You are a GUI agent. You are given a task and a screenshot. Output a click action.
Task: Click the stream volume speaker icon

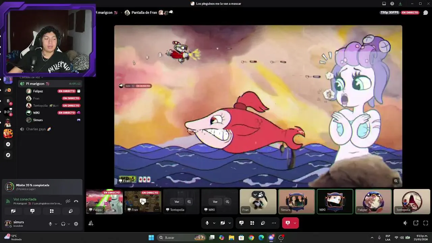pyautogui.click(x=405, y=223)
